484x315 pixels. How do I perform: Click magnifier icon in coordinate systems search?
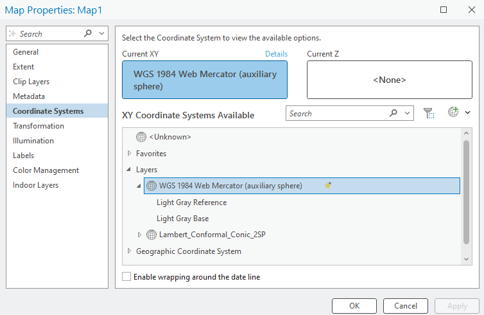(393, 114)
